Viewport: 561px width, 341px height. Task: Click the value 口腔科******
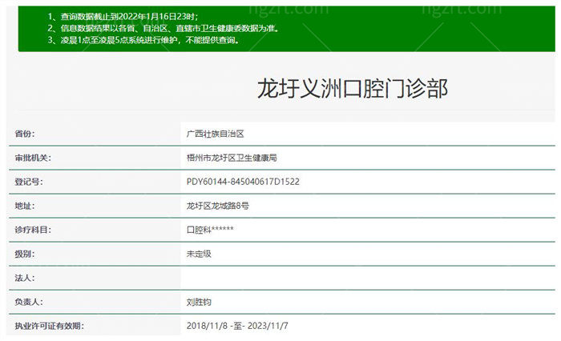[210, 230]
